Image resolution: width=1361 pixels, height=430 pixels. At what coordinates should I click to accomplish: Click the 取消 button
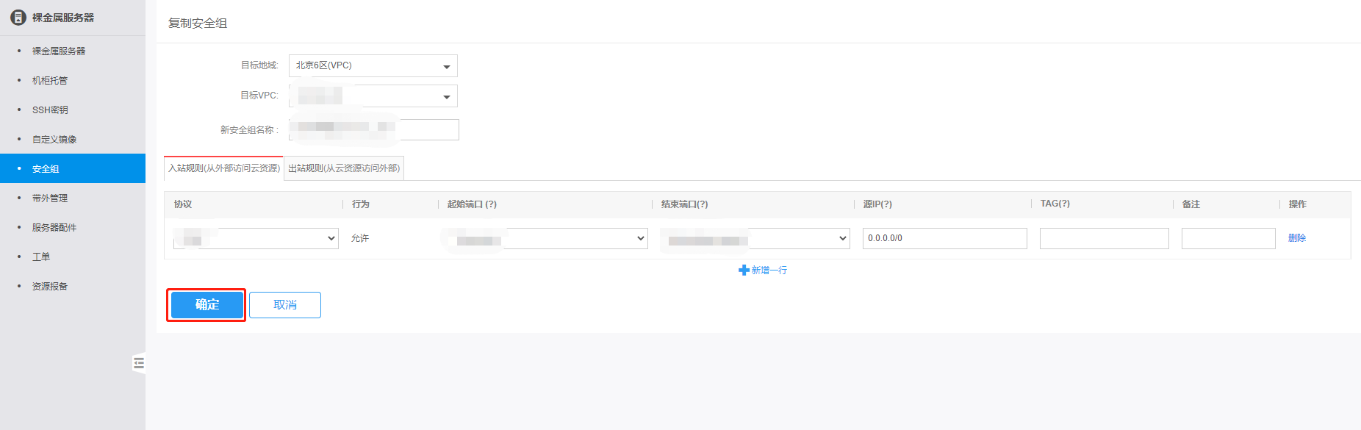285,305
